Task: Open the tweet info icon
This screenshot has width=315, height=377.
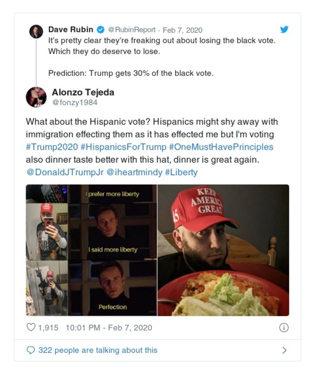Action: (x=283, y=328)
